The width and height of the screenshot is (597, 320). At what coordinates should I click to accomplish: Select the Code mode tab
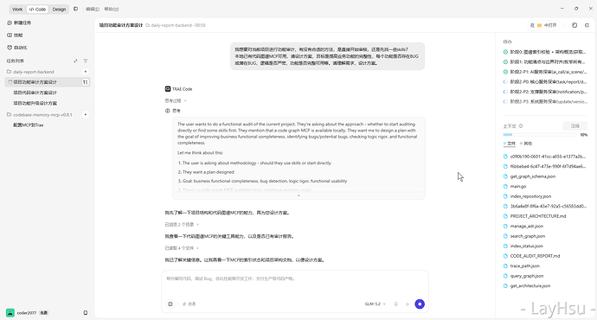click(37, 10)
